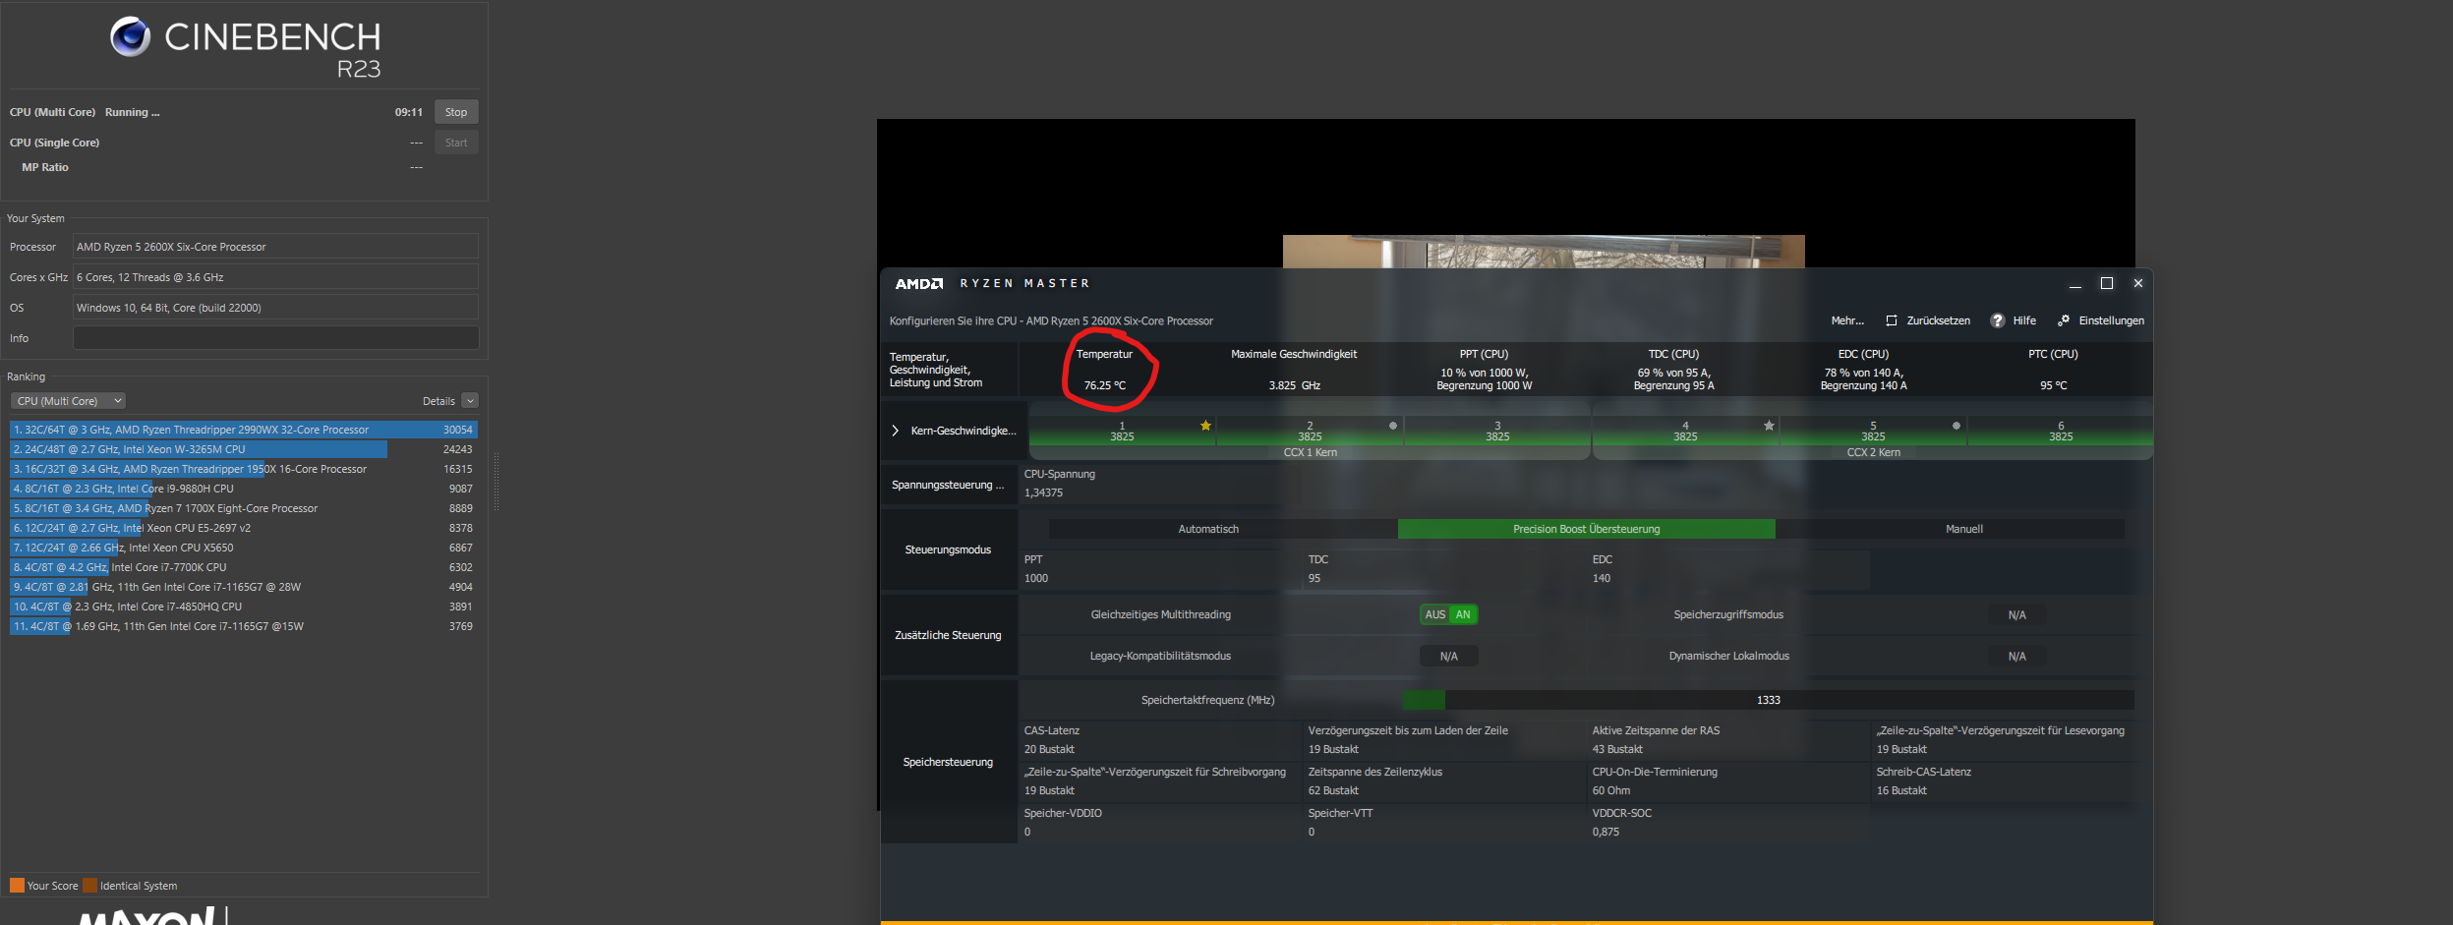2453x925 pixels.
Task: Toggle Speicherzugriffsmodus N/A switch
Action: tap(2016, 614)
